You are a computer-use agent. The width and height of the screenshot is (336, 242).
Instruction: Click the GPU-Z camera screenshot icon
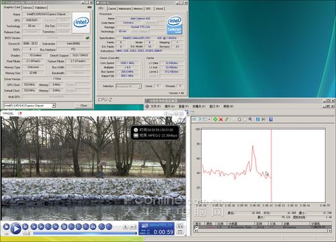tap(89, 7)
